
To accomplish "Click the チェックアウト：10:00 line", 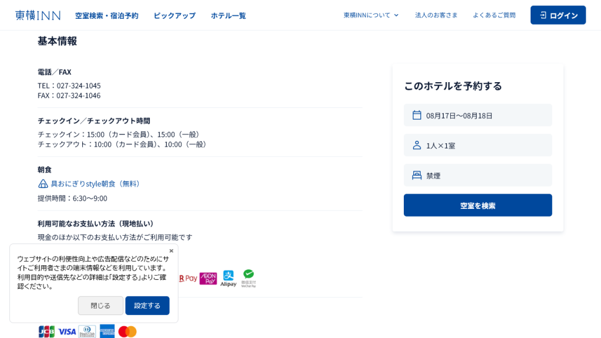I will pos(123,144).
